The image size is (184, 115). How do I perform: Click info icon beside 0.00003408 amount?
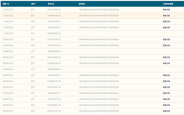pyautogui.click(x=60, y=16)
